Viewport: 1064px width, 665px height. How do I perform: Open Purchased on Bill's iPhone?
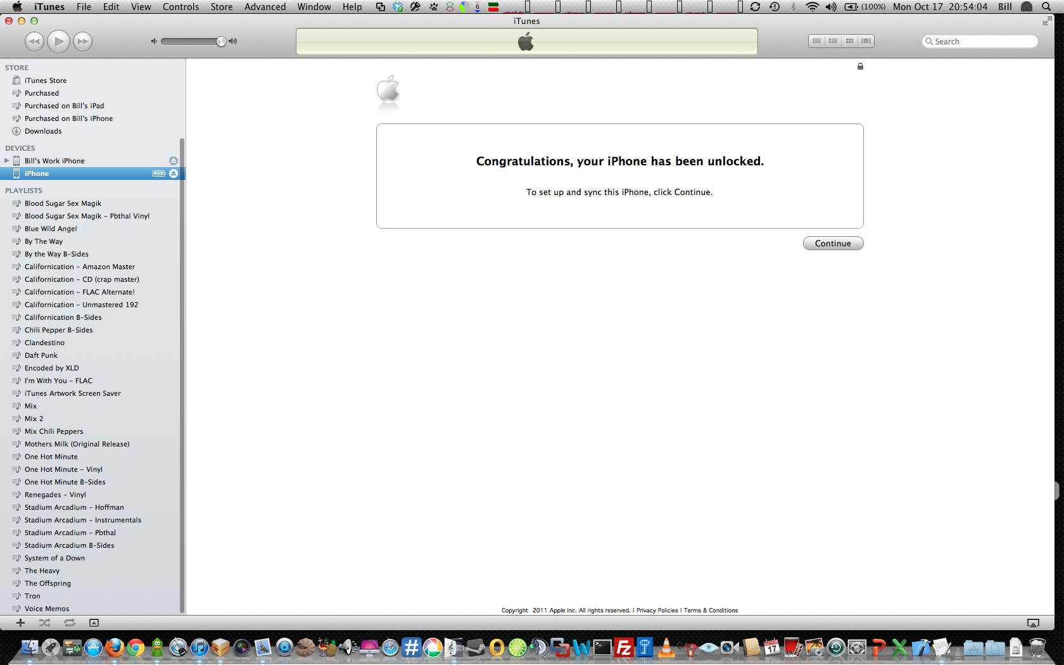[68, 118]
